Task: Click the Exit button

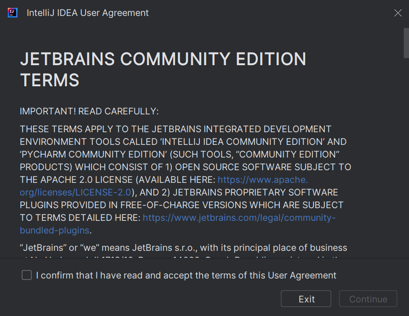Action: [306, 299]
